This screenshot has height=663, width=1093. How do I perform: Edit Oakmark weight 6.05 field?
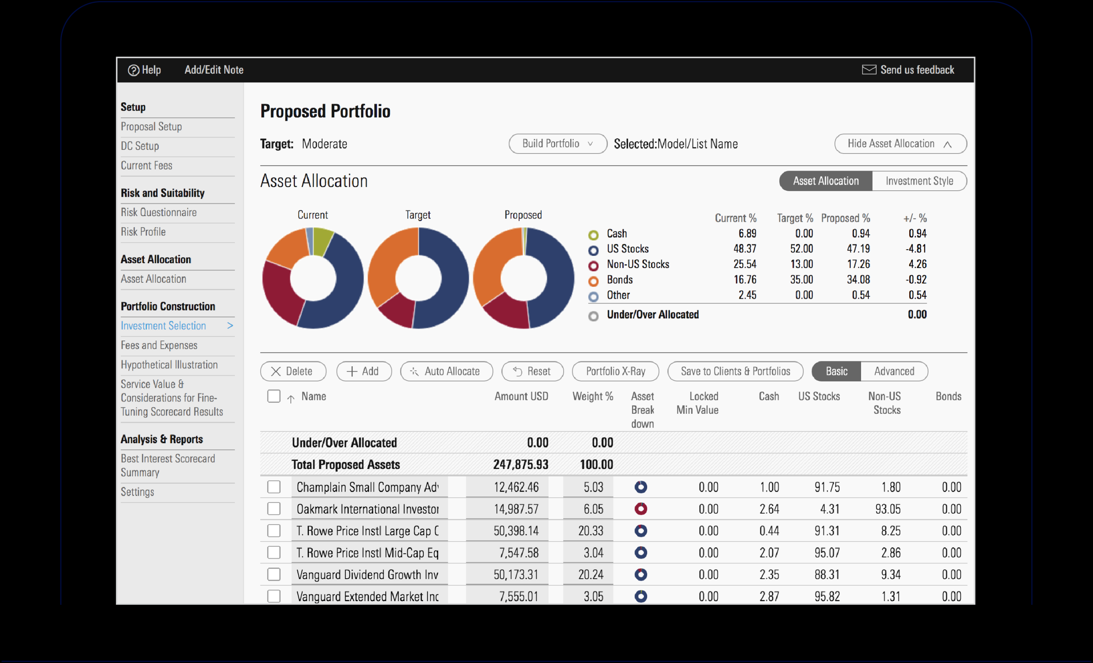tap(588, 509)
